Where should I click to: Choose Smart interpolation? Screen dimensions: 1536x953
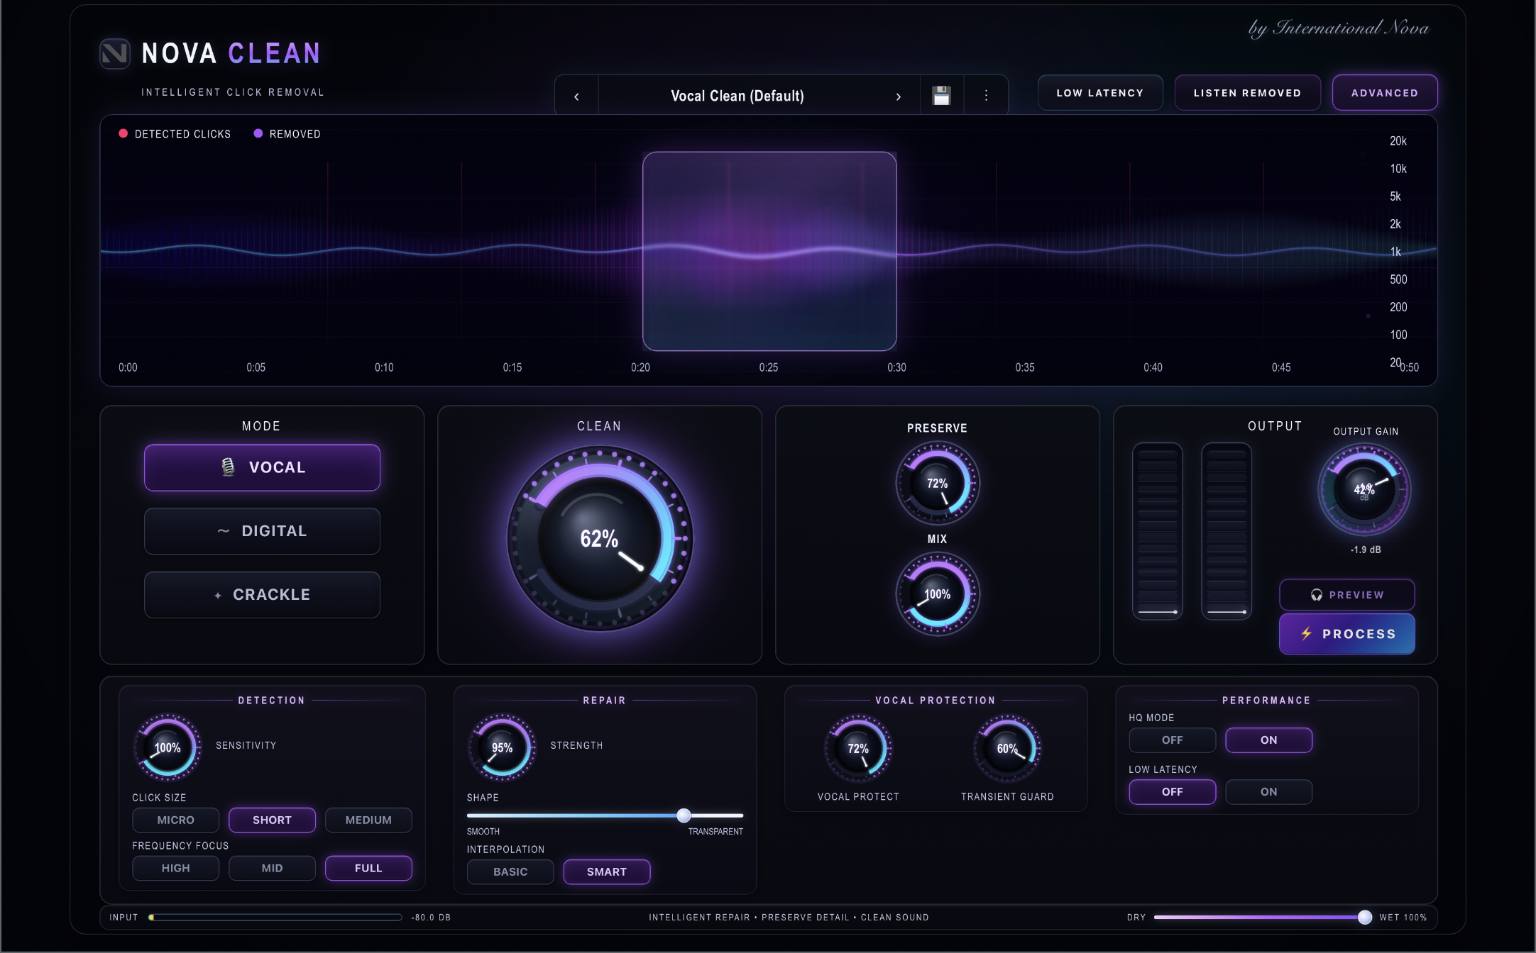[607, 872]
